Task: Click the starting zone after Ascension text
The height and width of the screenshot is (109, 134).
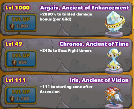Action: click(66, 89)
